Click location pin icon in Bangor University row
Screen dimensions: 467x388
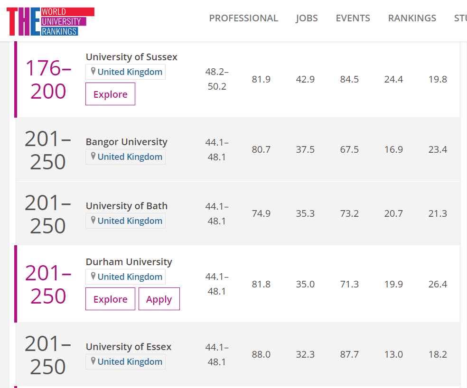tap(93, 157)
